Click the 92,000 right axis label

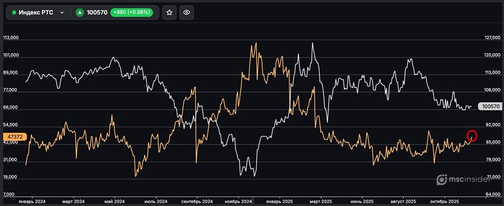(x=492, y=125)
